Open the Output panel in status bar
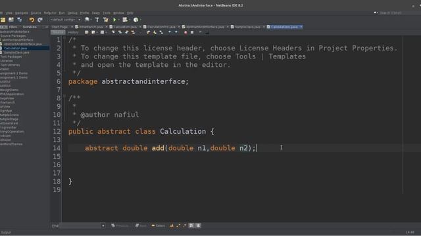 (6, 232)
